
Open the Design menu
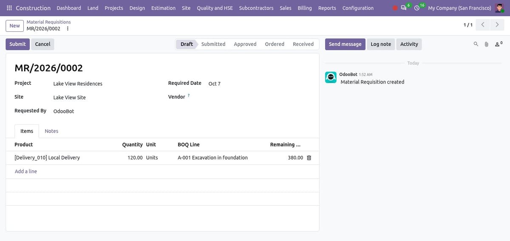137,8
